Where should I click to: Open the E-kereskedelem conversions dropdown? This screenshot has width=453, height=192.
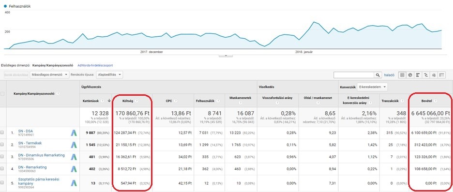[372, 87]
